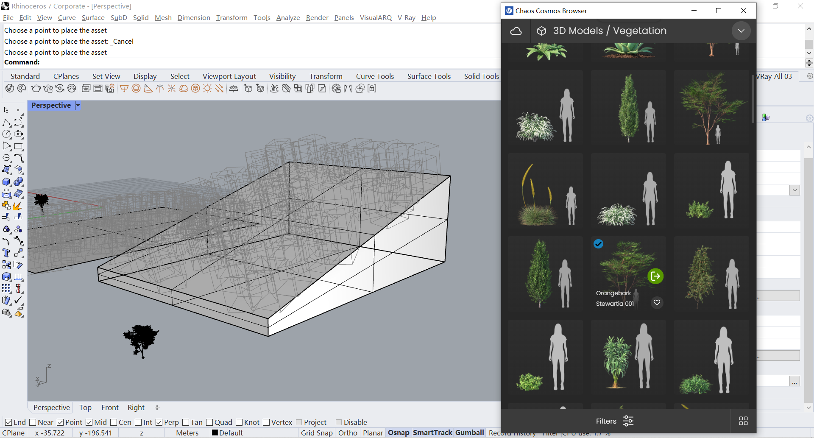
Task: Click the V-Ray teapot Render icon
Action: click(x=36, y=89)
